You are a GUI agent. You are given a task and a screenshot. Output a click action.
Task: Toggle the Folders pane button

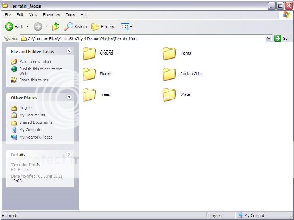pos(103,27)
